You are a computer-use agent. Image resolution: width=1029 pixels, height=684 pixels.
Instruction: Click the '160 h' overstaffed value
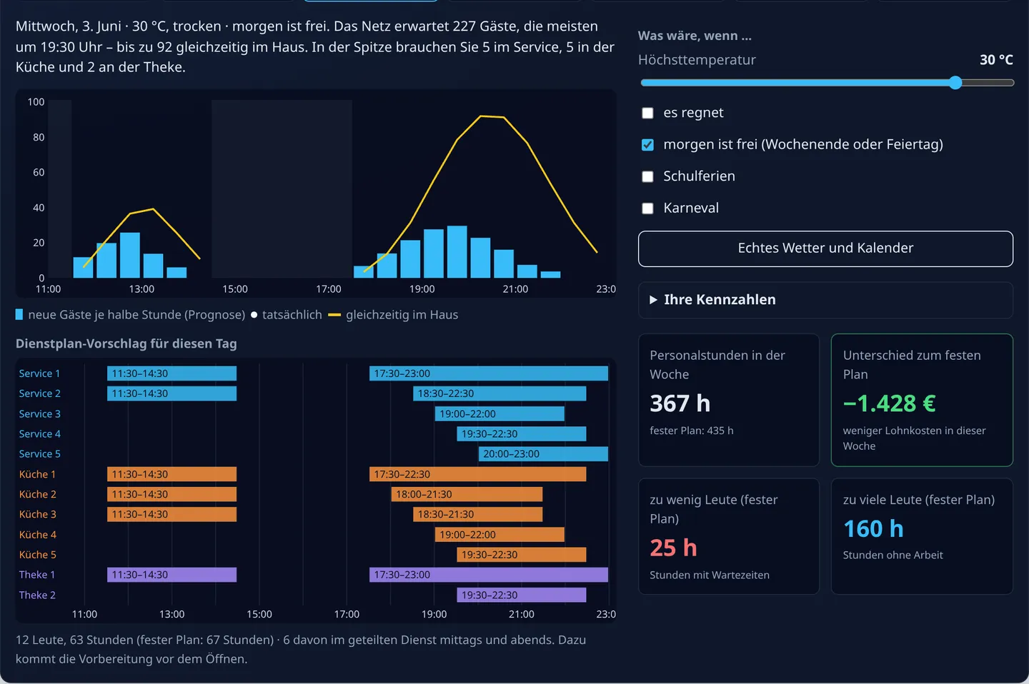(873, 529)
